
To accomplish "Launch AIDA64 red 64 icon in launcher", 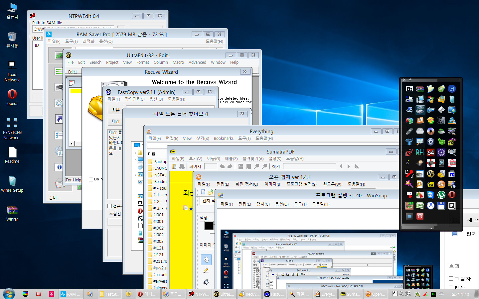I will click(431, 152).
